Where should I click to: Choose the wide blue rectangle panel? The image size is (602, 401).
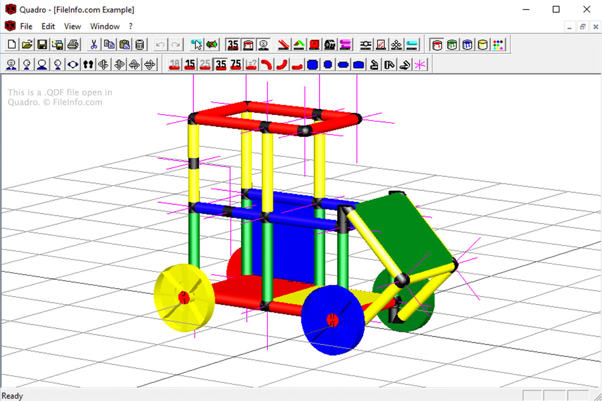click(x=359, y=64)
